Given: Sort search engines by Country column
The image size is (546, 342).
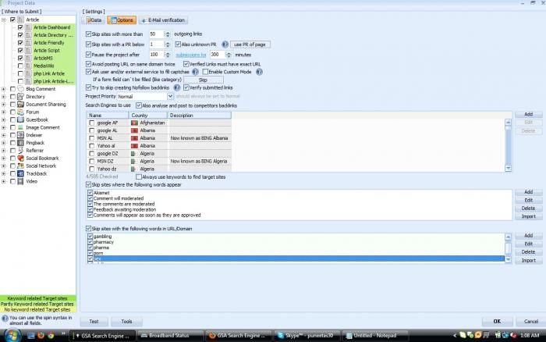Looking at the screenshot, I should click(x=147, y=115).
